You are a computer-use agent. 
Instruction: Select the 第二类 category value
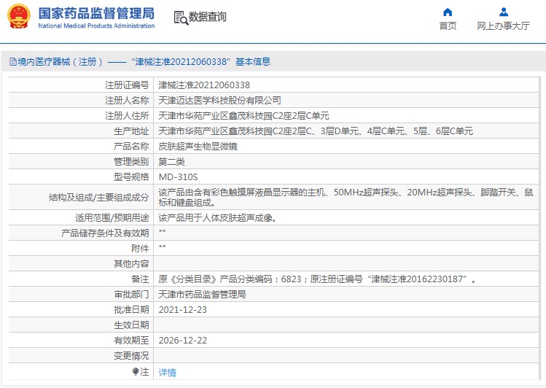[171, 162]
